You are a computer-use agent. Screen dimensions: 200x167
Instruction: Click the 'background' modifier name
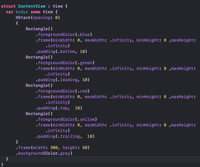[x=31, y=153]
